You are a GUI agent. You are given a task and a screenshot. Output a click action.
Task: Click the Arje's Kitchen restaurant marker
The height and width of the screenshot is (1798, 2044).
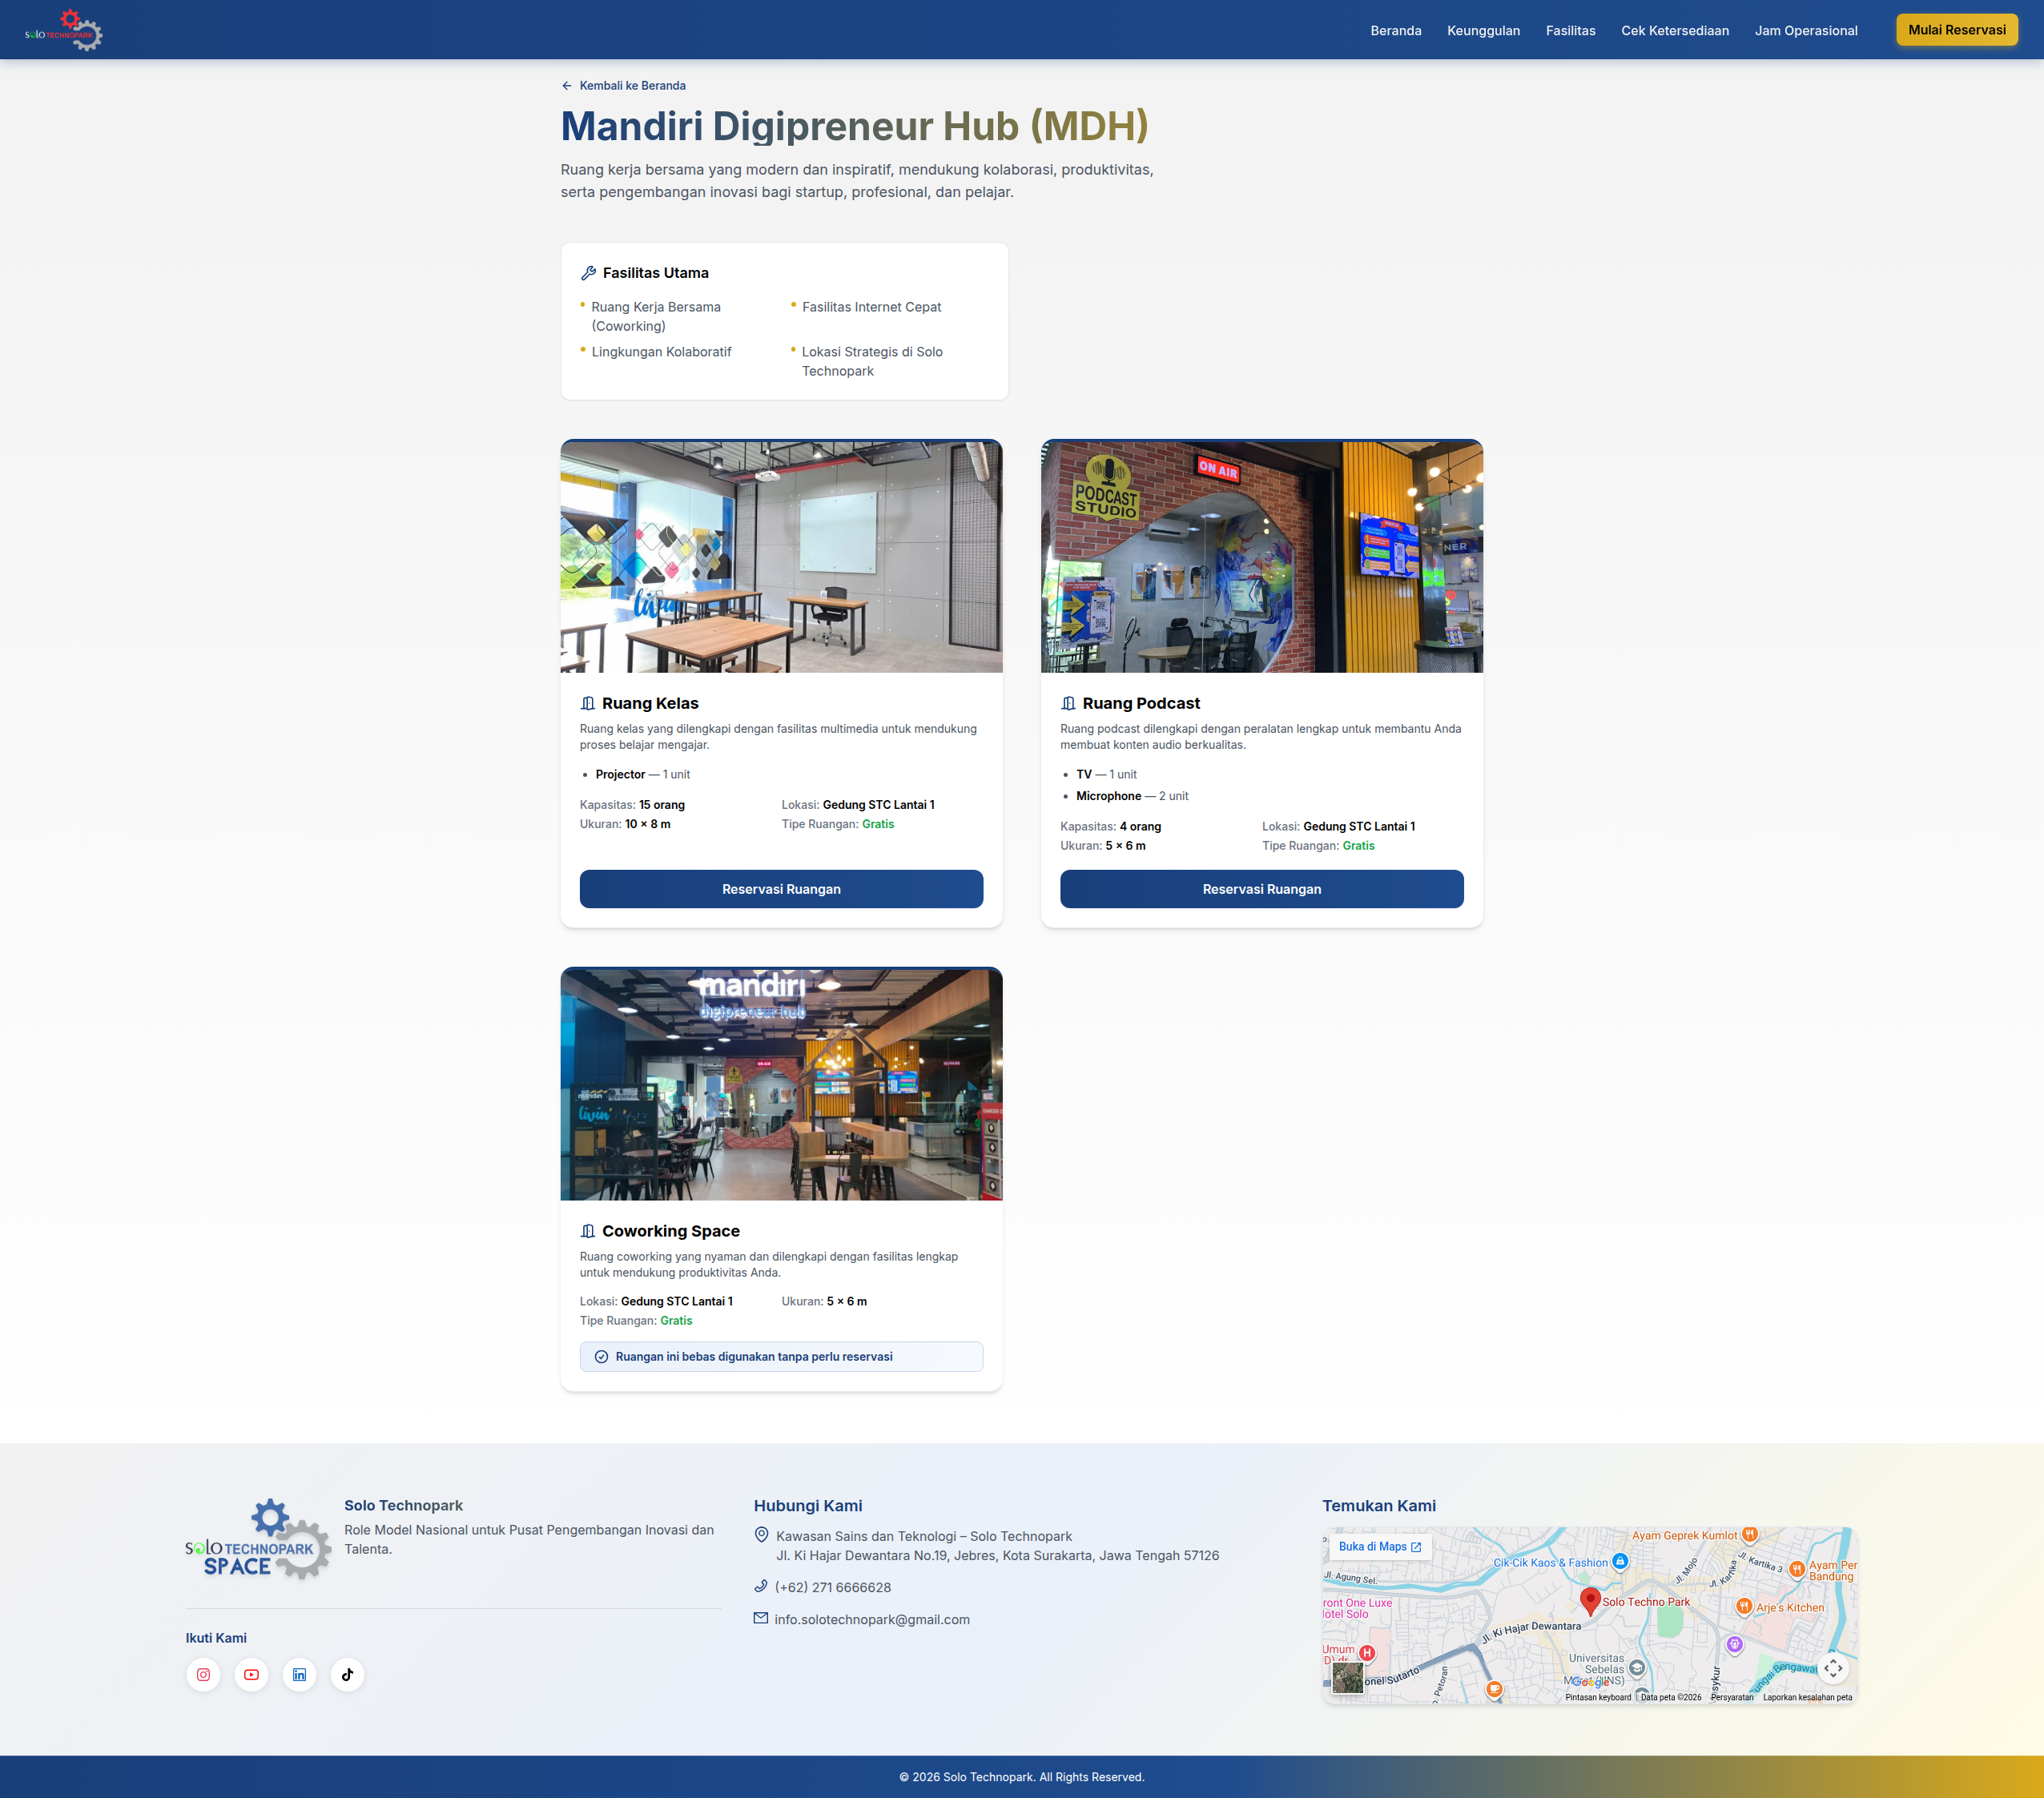(x=1744, y=1607)
